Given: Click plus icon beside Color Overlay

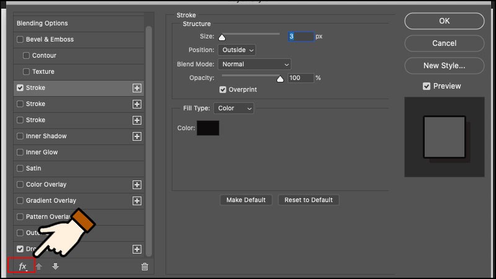Looking at the screenshot, I should 137,185.
